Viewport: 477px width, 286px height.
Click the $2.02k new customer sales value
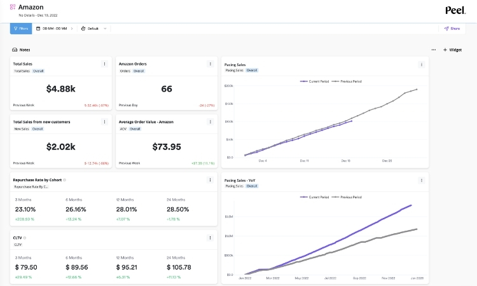tap(61, 147)
